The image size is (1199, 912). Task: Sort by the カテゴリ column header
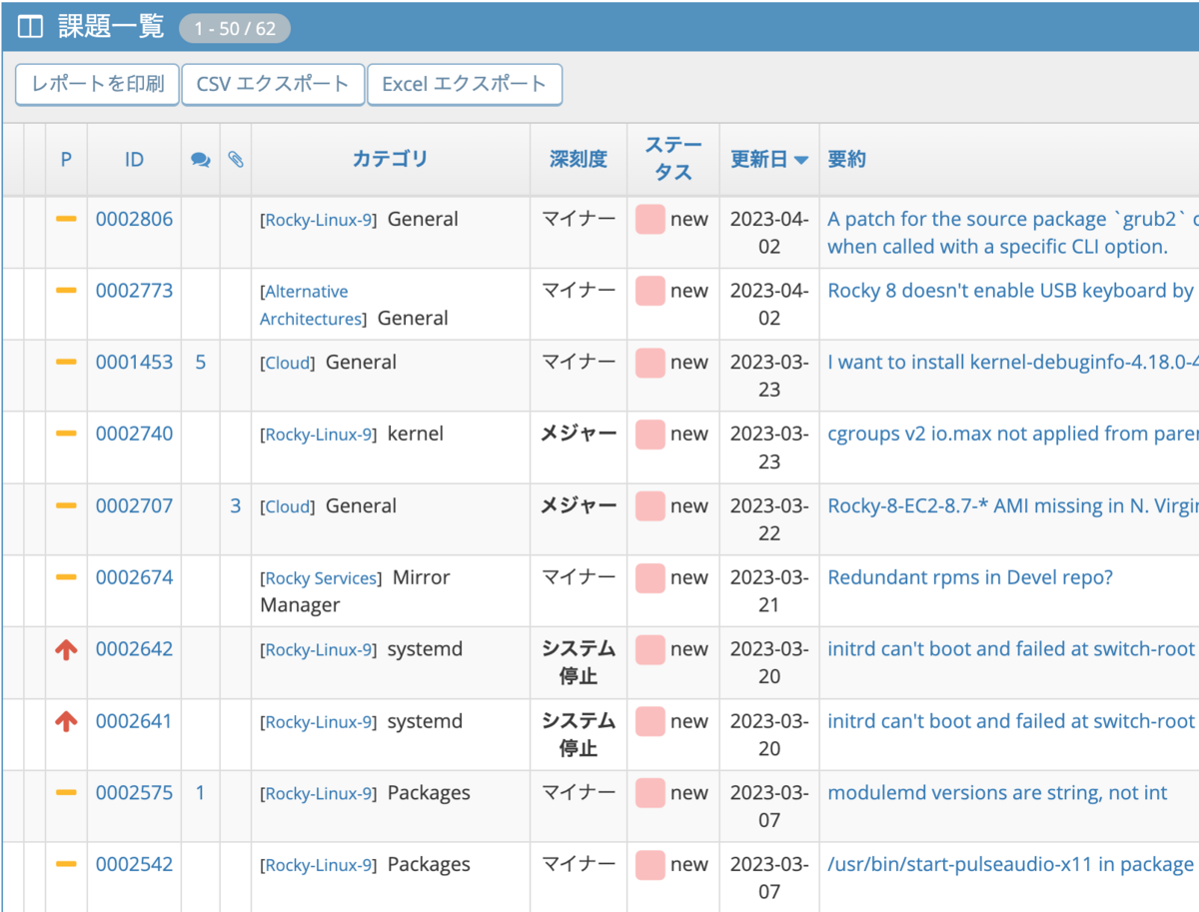[390, 159]
